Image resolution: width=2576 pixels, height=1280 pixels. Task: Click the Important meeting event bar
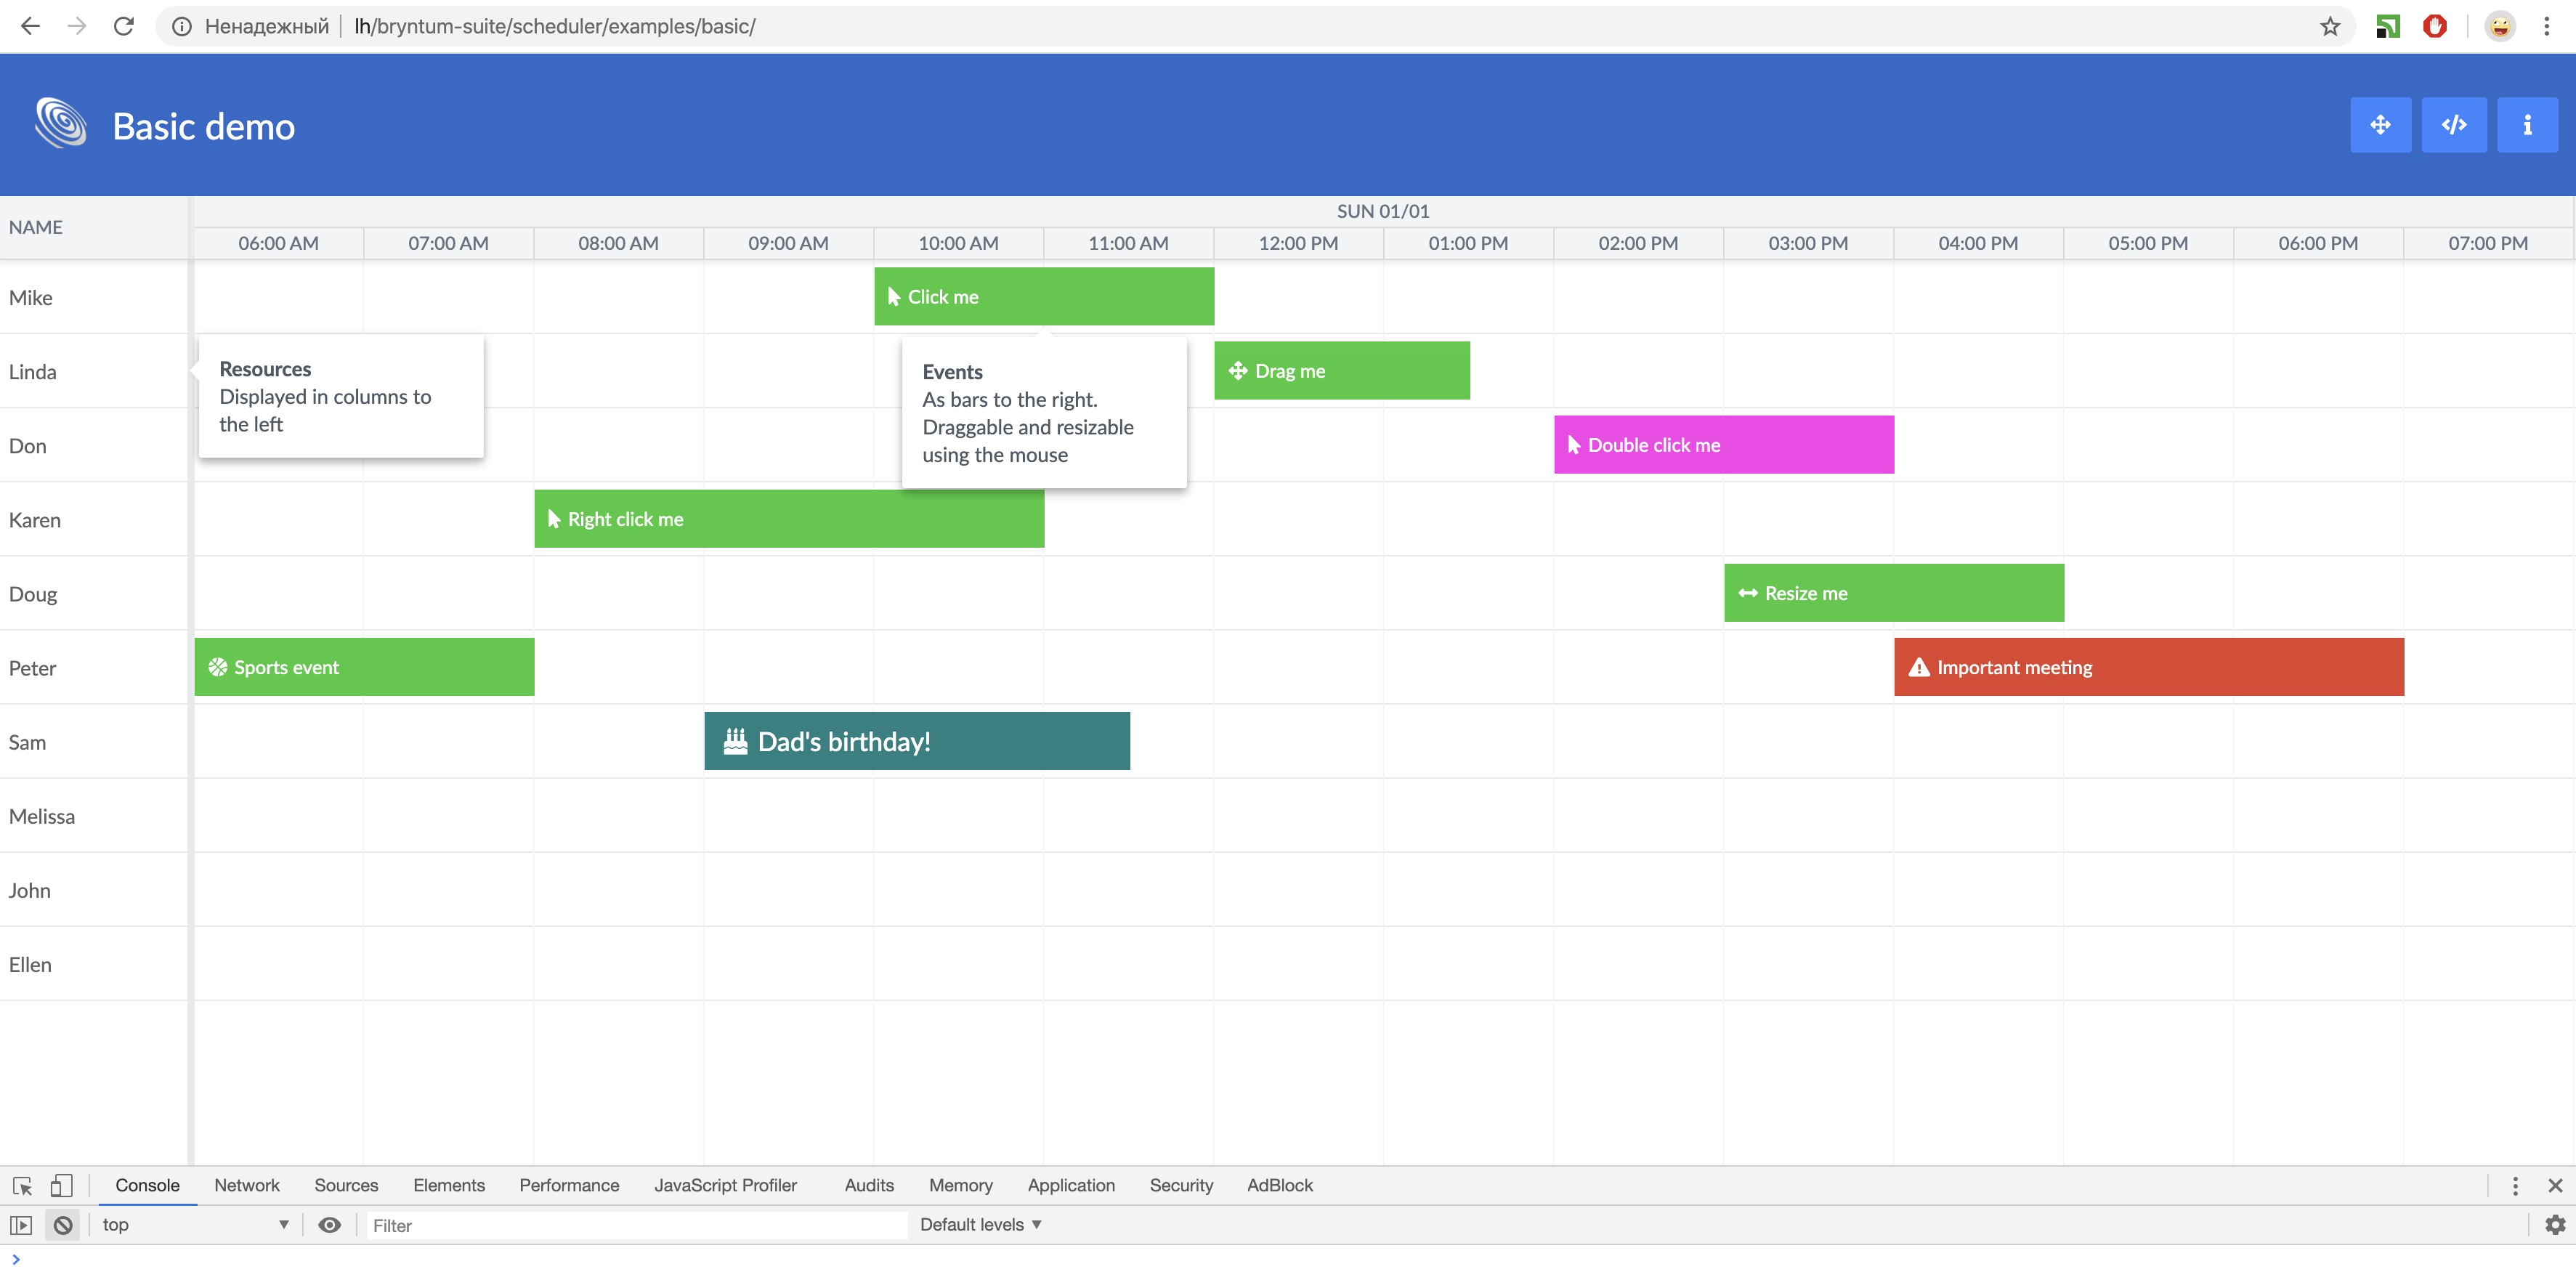click(x=2148, y=667)
